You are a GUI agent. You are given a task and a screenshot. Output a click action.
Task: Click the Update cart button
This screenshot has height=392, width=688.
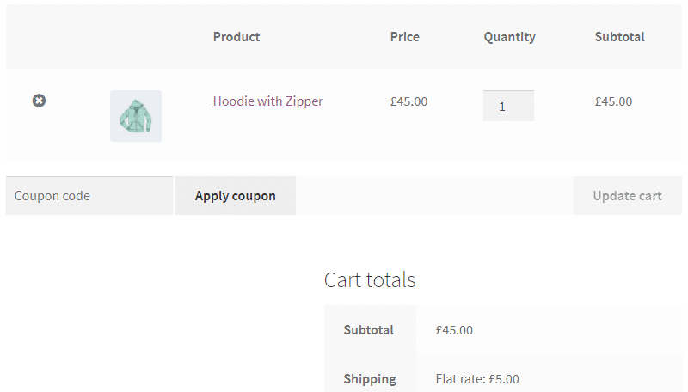[x=628, y=195]
